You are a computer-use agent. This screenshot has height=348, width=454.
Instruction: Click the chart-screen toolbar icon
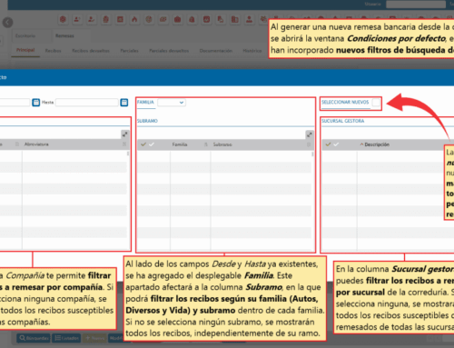pyautogui.click(x=206, y=19)
